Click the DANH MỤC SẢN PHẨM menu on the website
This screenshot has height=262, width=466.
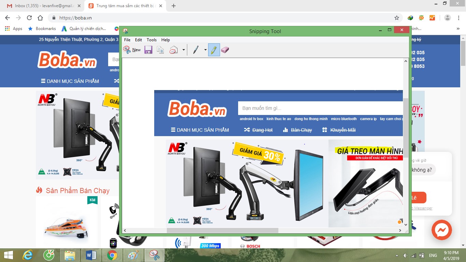pyautogui.click(x=70, y=81)
